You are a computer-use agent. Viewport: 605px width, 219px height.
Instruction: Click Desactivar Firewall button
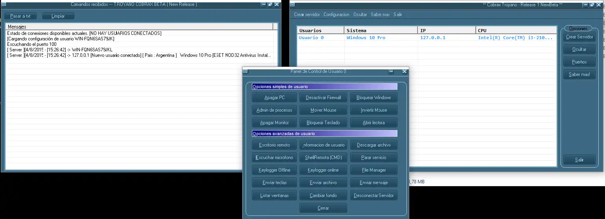click(324, 98)
